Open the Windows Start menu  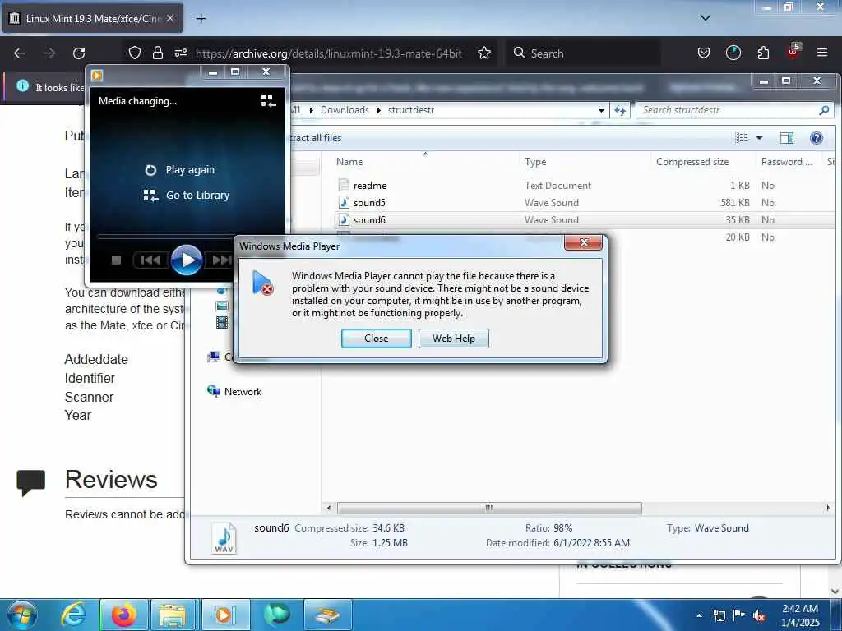21,615
